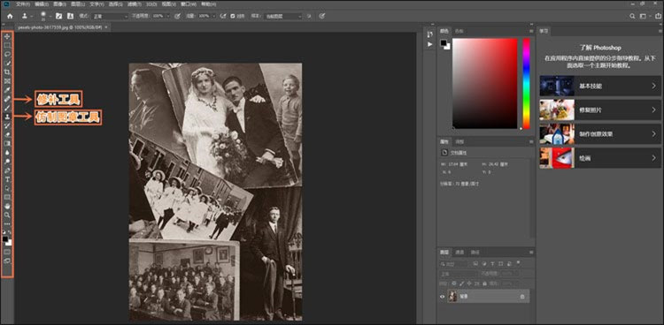
Task: Toggle lock transparent pixels in Layers panel
Action: tap(454, 283)
